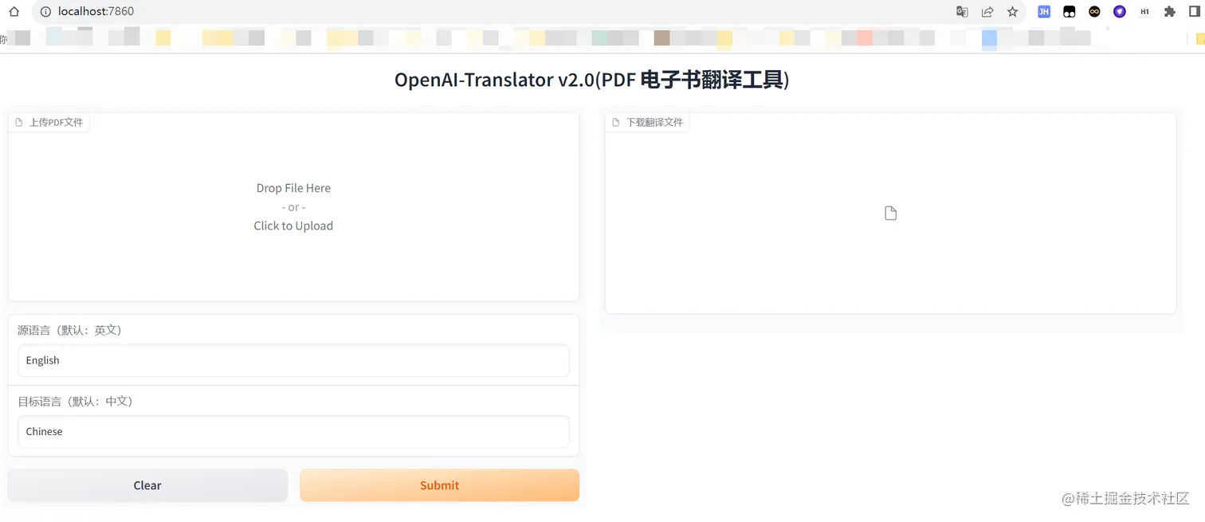The width and height of the screenshot is (1205, 522).
Task: Click the 上传PDF文件 label text
Action: click(57, 122)
